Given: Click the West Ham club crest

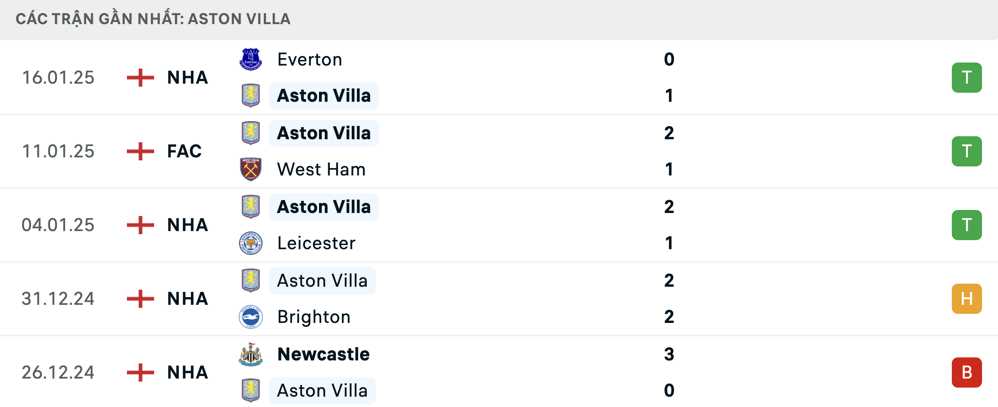Looking at the screenshot, I should [x=250, y=169].
